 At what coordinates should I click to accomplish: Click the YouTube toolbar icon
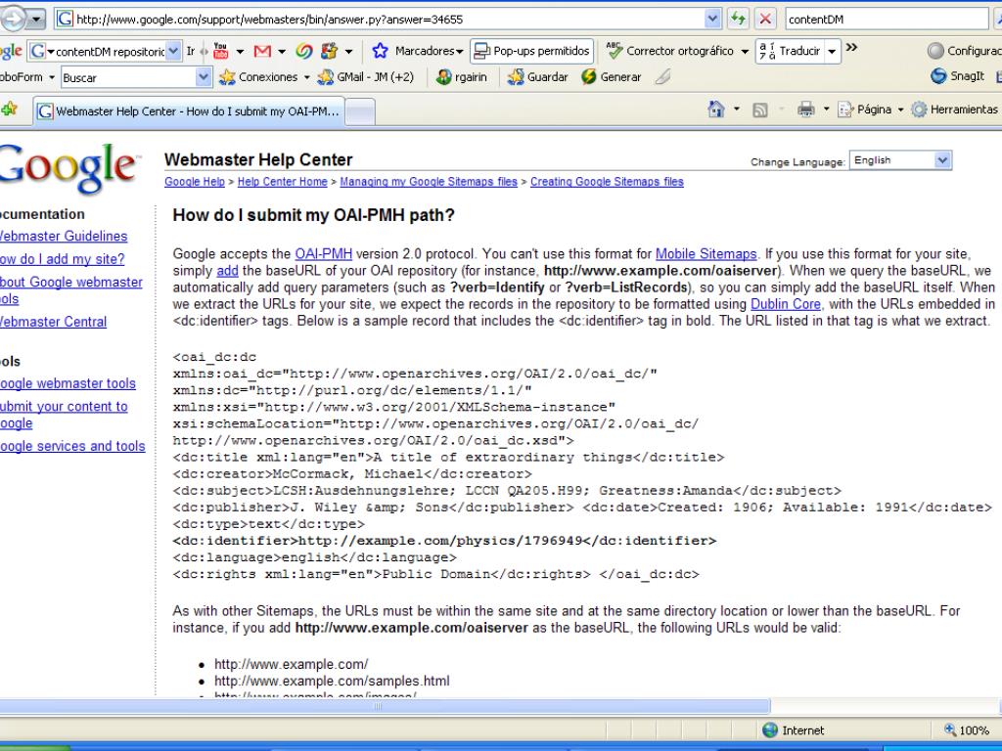pyautogui.click(x=221, y=51)
